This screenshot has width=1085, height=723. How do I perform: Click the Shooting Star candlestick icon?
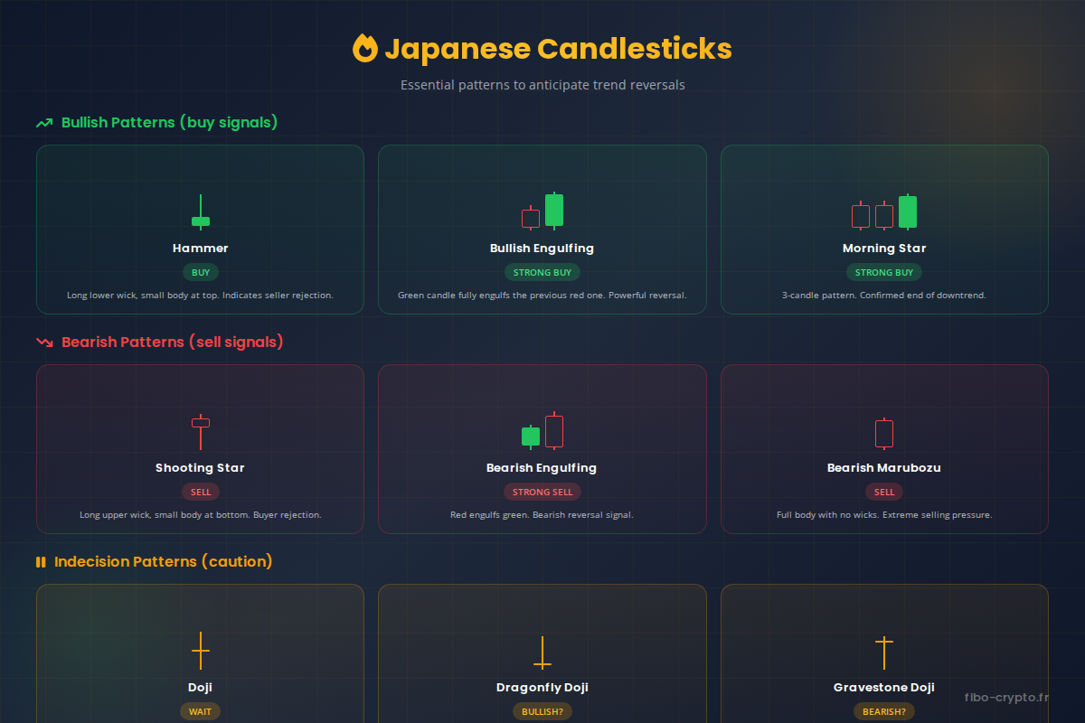[x=200, y=431]
